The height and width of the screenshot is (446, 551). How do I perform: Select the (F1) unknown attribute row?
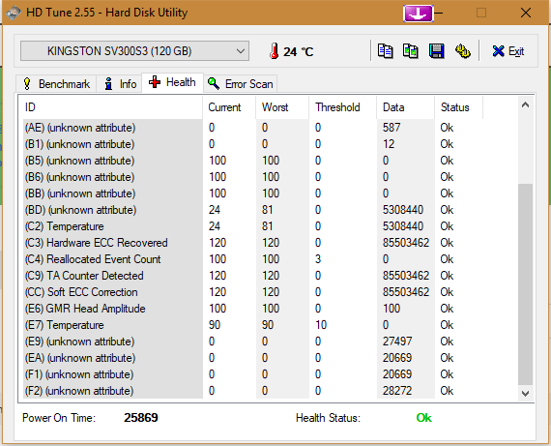click(x=253, y=374)
